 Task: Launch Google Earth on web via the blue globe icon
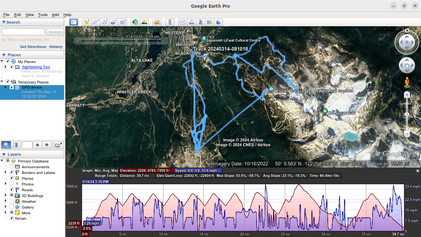pyautogui.click(x=219, y=22)
